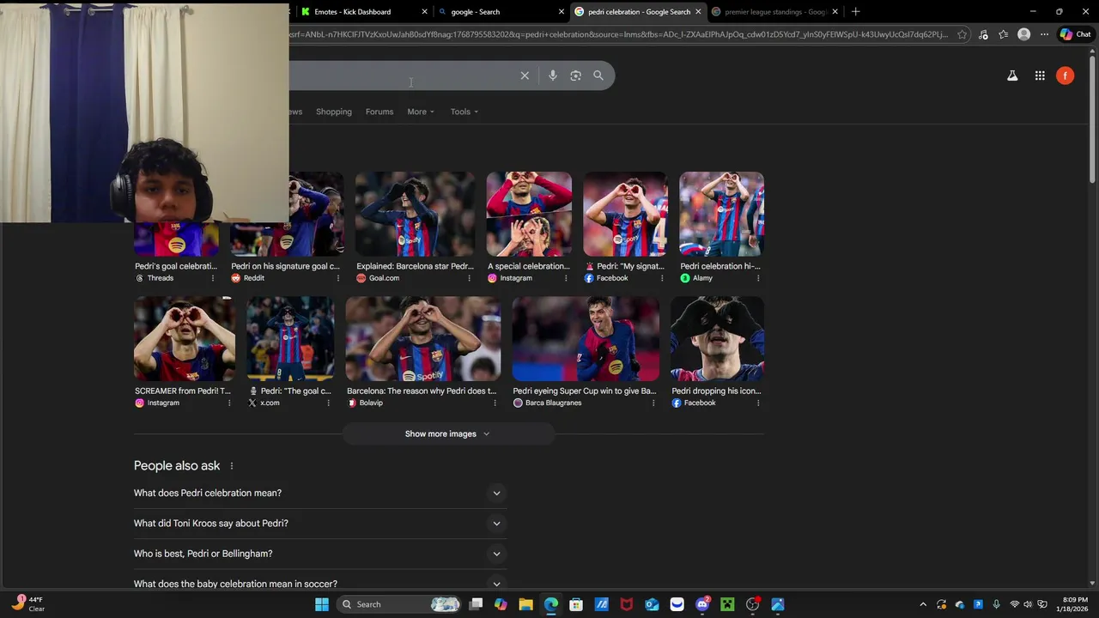
Task: Close the pedri celebration tab
Action: [x=698, y=12]
